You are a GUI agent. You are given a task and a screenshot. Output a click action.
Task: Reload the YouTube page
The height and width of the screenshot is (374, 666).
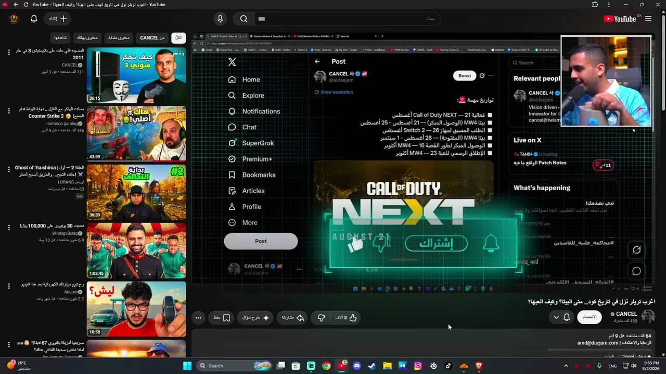(26, 5)
